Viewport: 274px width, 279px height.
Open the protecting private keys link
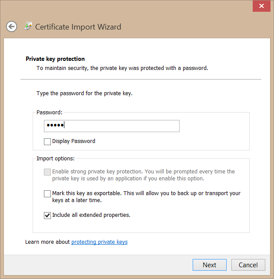[x=99, y=242]
